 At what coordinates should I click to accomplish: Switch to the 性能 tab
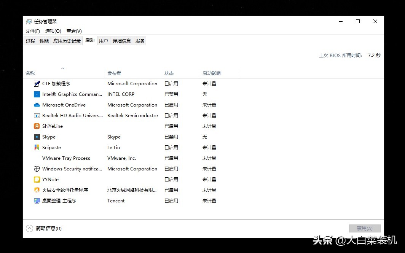point(44,41)
